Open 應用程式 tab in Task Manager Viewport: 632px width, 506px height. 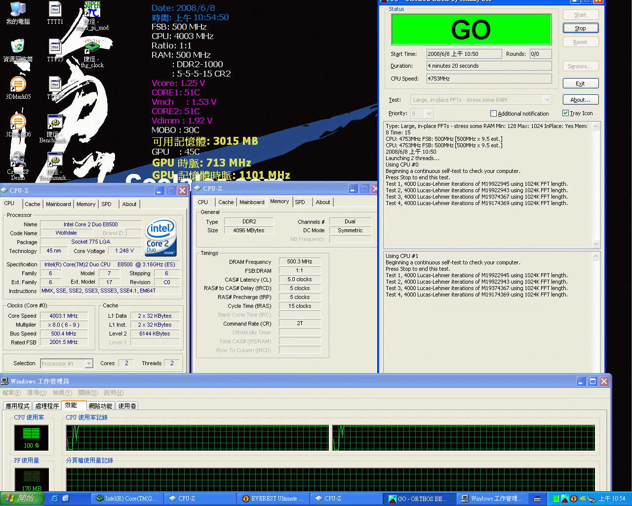click(18, 406)
